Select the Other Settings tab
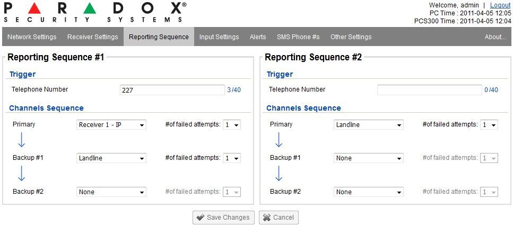 pos(351,37)
